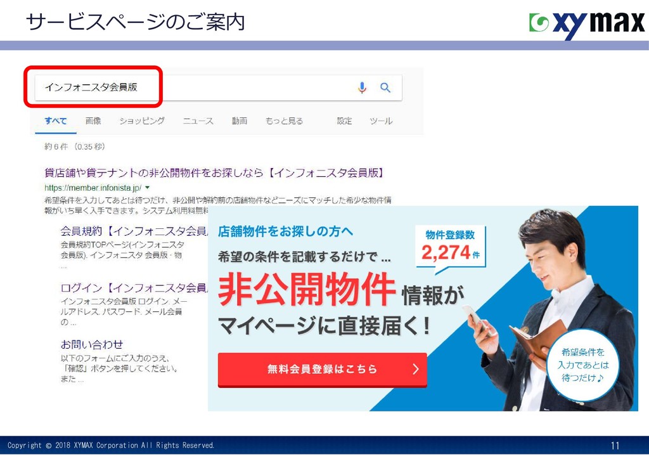Click the banner text マイページに直接届く!
This screenshot has width=649, height=459.
tap(324, 325)
